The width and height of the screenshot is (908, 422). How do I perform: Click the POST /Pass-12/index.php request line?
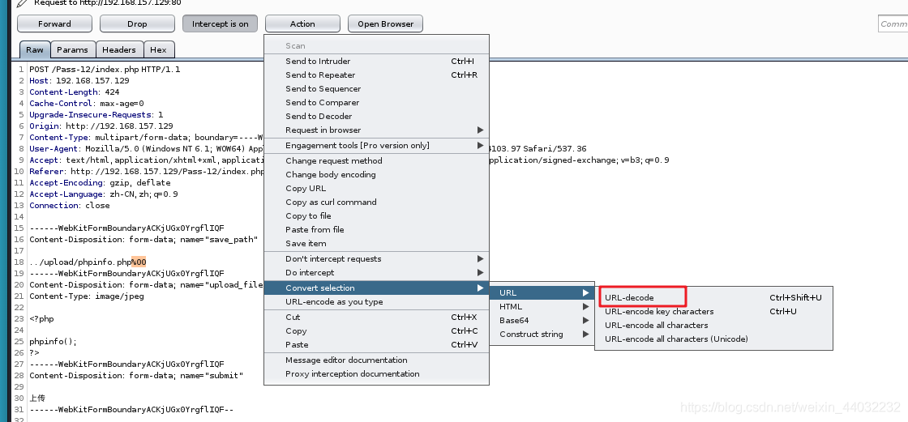tap(105, 70)
